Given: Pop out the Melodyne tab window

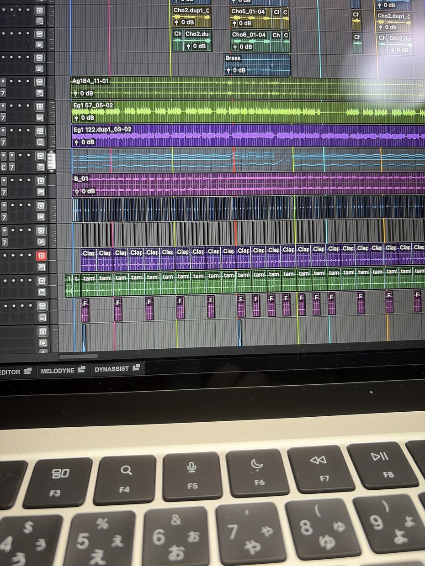Looking at the screenshot, I should [82, 370].
